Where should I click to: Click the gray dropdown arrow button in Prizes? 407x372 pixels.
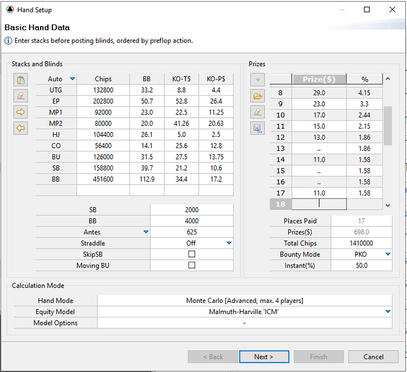258,80
